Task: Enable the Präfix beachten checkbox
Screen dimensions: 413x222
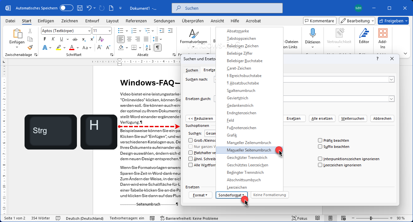Action: pos(320,140)
